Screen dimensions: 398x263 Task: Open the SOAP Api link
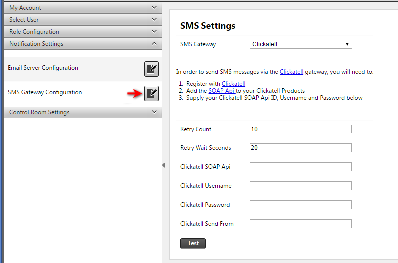point(221,91)
